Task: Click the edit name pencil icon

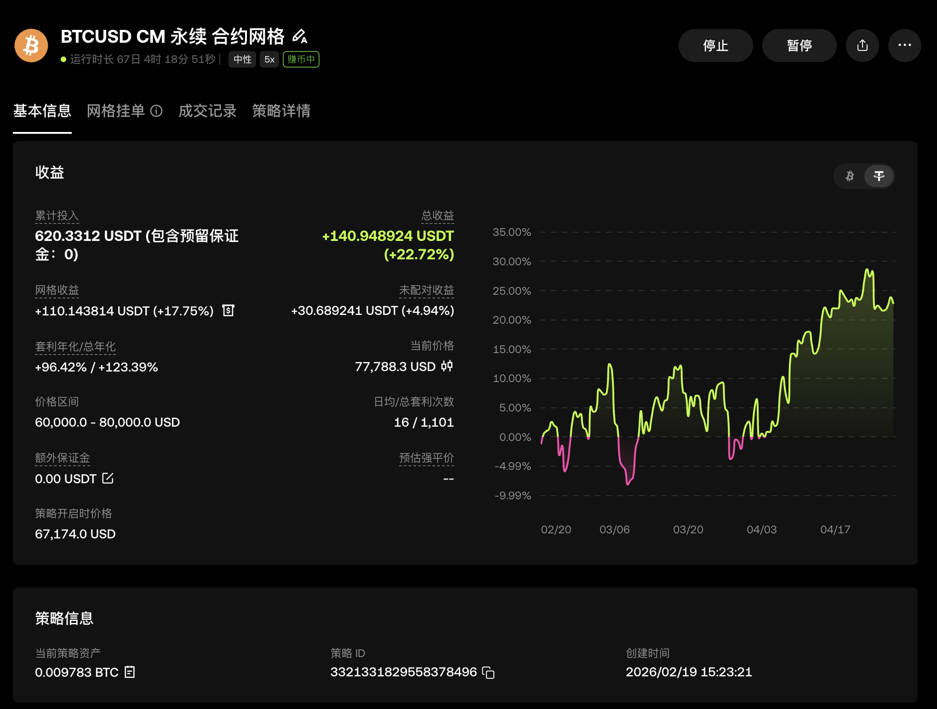Action: (300, 36)
